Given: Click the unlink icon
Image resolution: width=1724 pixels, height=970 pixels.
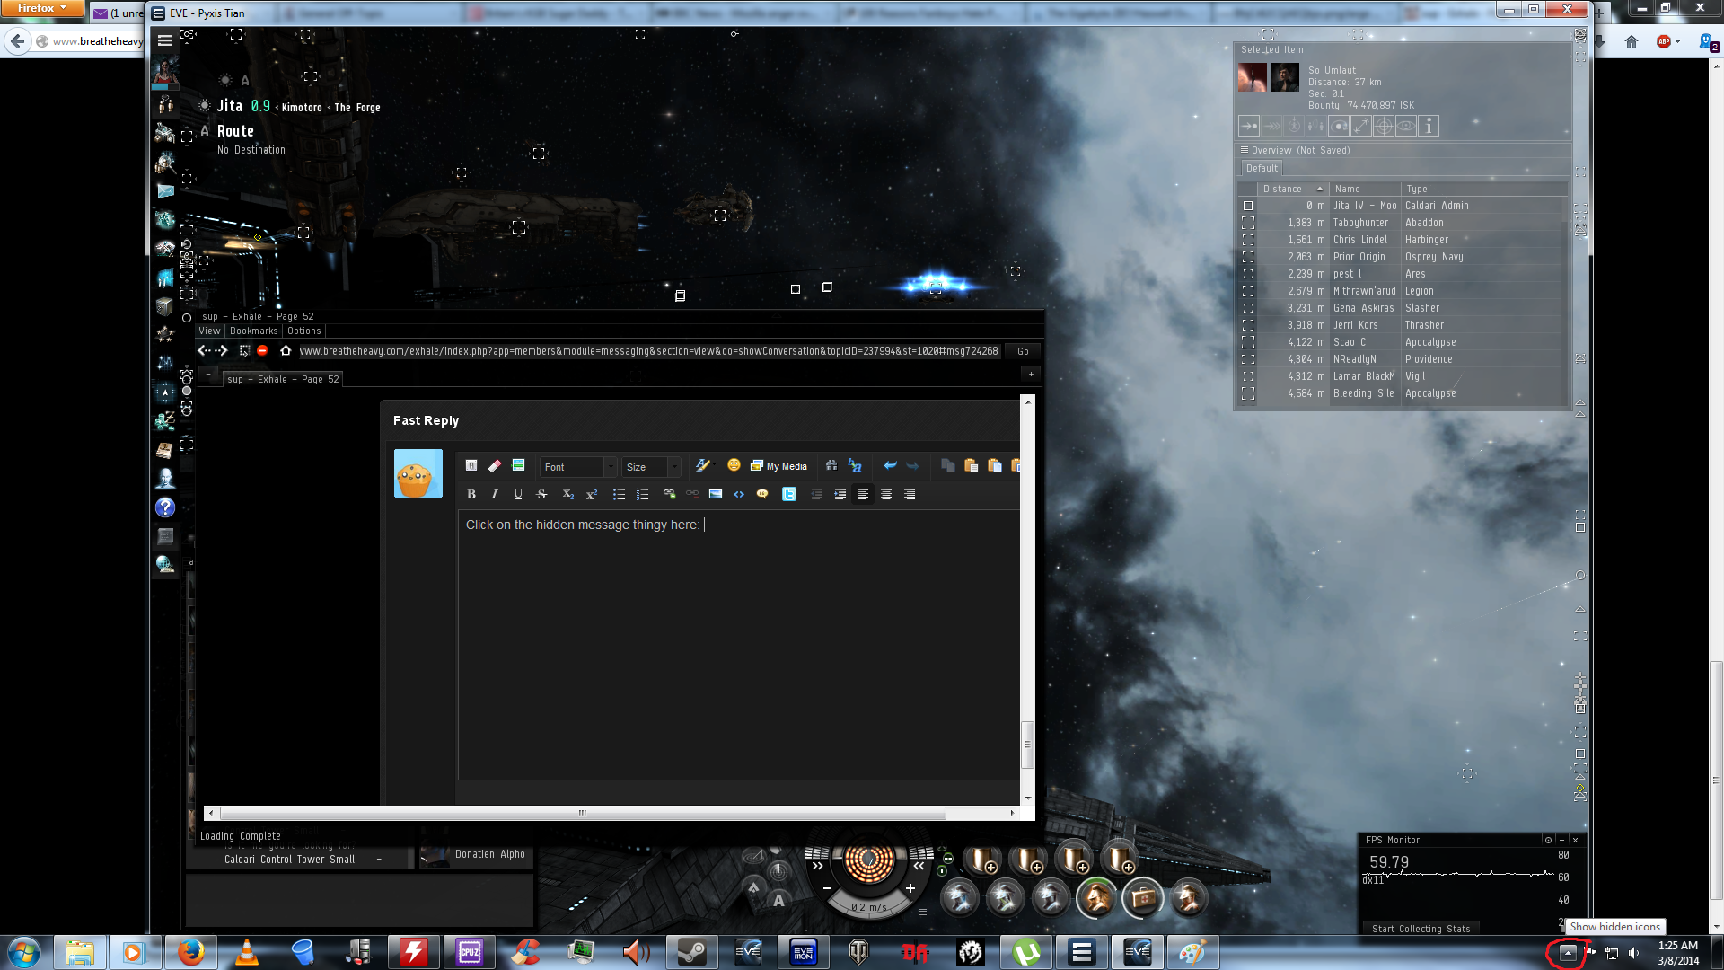Looking at the screenshot, I should 692,494.
